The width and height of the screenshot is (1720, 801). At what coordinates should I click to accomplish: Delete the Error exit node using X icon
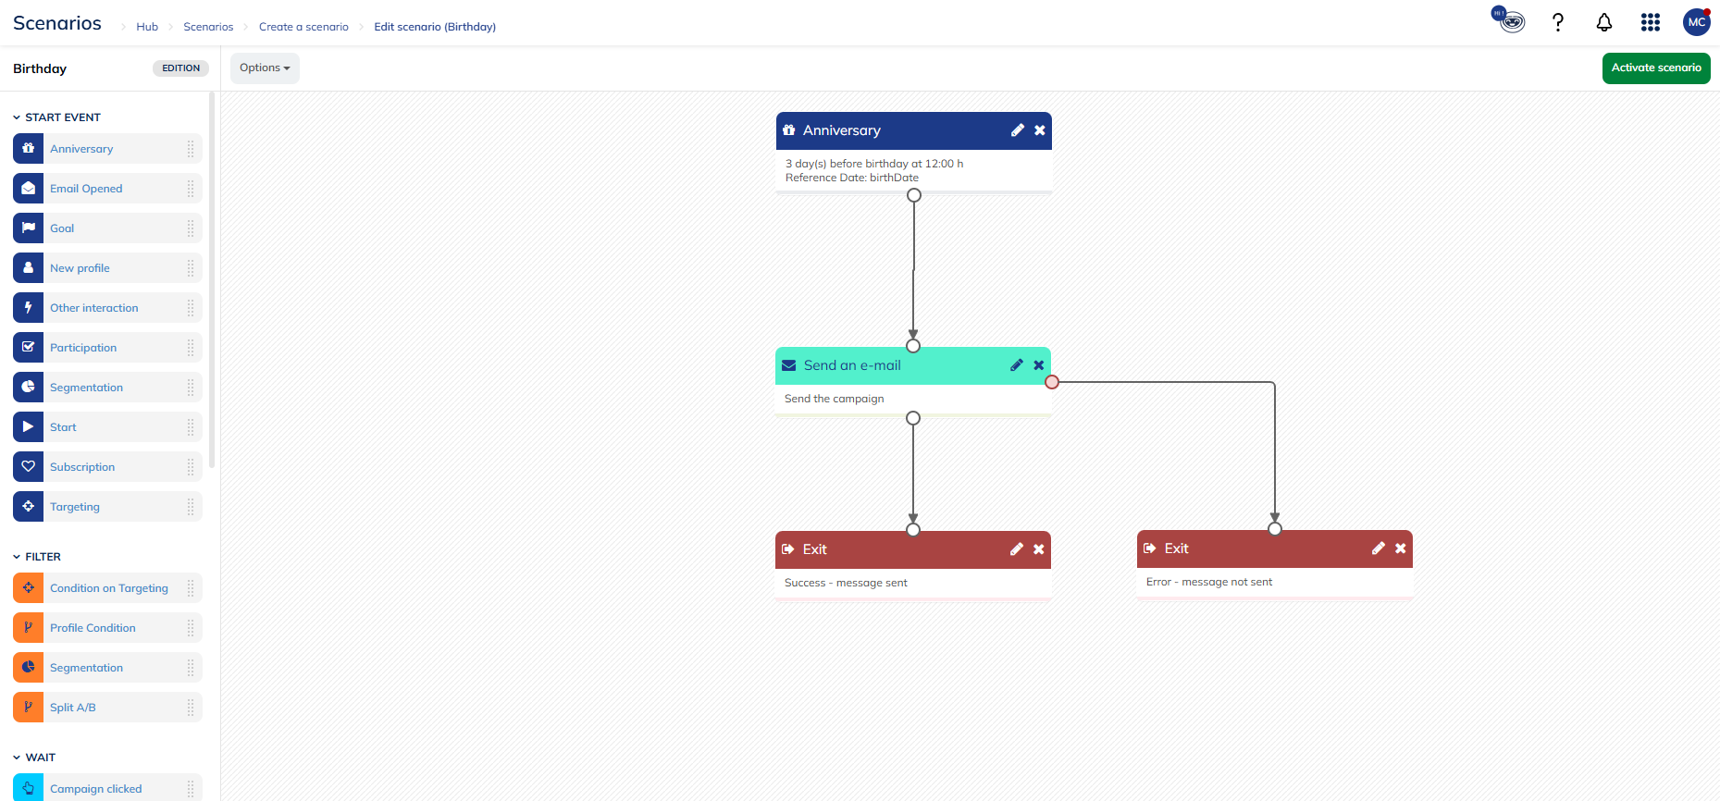coord(1401,548)
